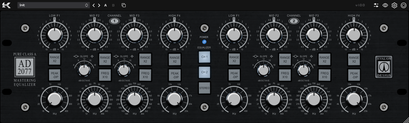409x123 pixels.
Task: Toggle the plugin bypass power icon
Action: point(403,5)
